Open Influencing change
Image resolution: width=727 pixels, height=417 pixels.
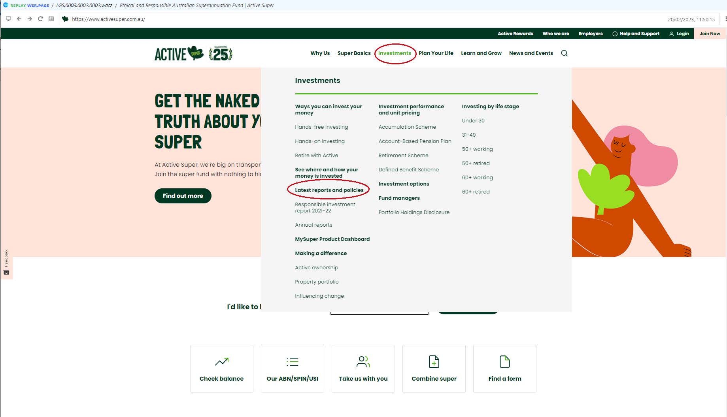coord(319,296)
